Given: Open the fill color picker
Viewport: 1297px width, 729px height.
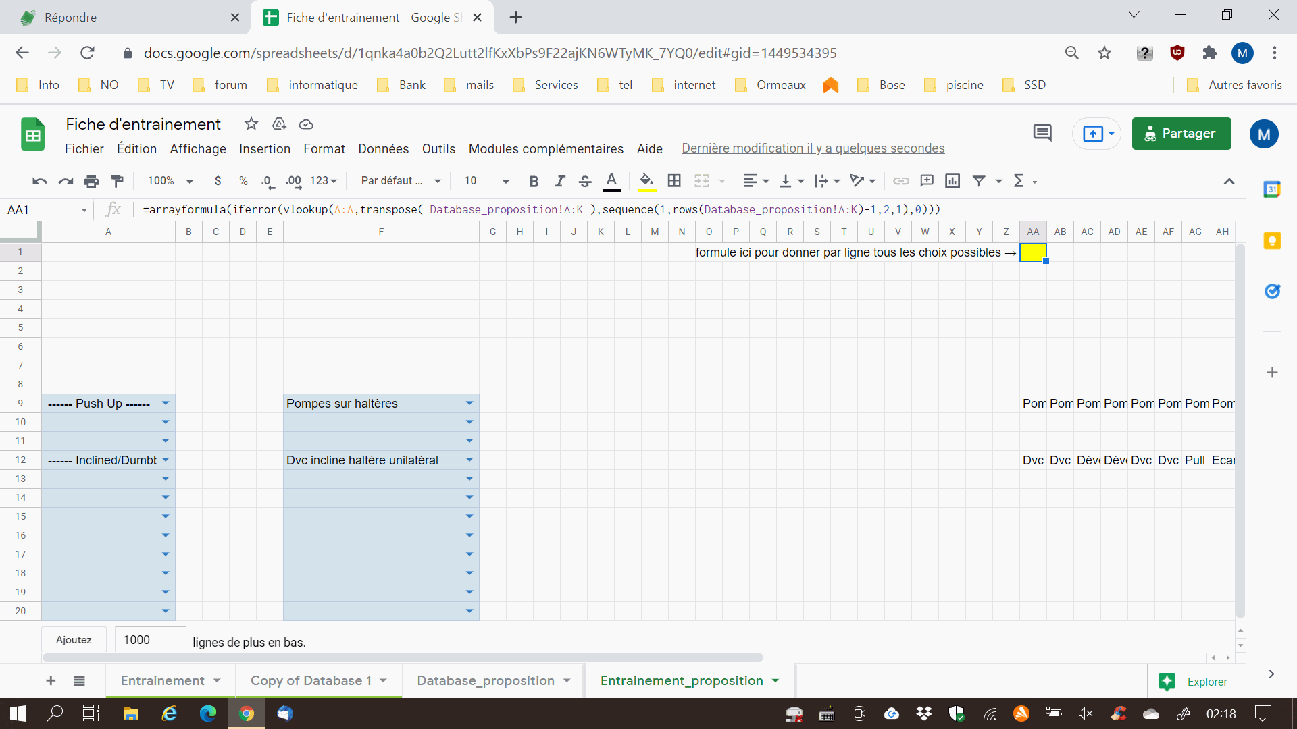Looking at the screenshot, I should (646, 181).
